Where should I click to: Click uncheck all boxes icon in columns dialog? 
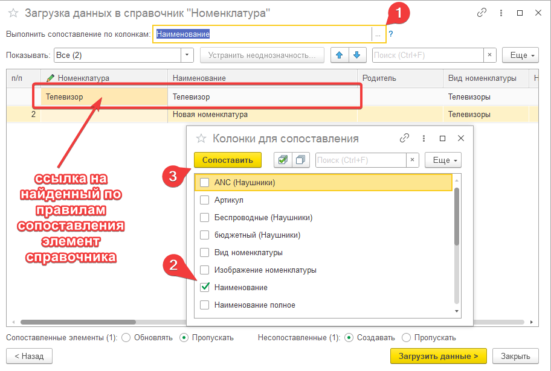tap(300, 160)
